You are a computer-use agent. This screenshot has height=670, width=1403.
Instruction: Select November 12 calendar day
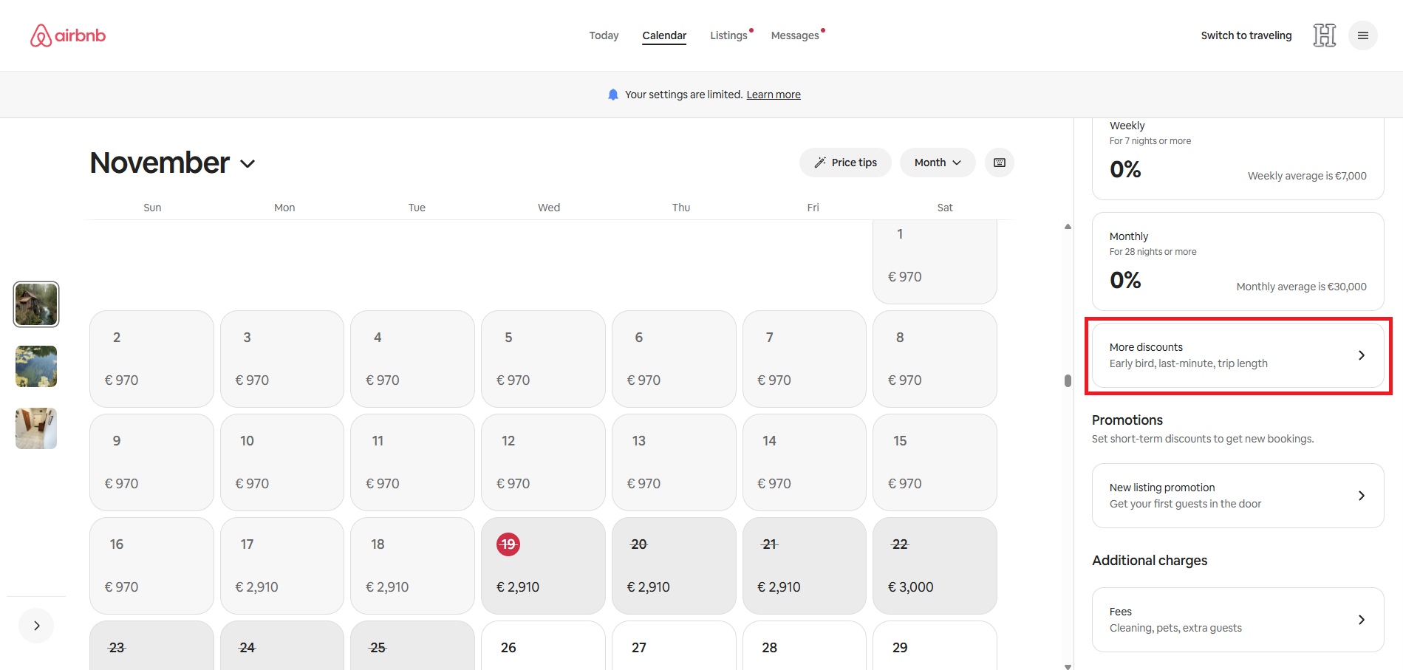click(543, 462)
